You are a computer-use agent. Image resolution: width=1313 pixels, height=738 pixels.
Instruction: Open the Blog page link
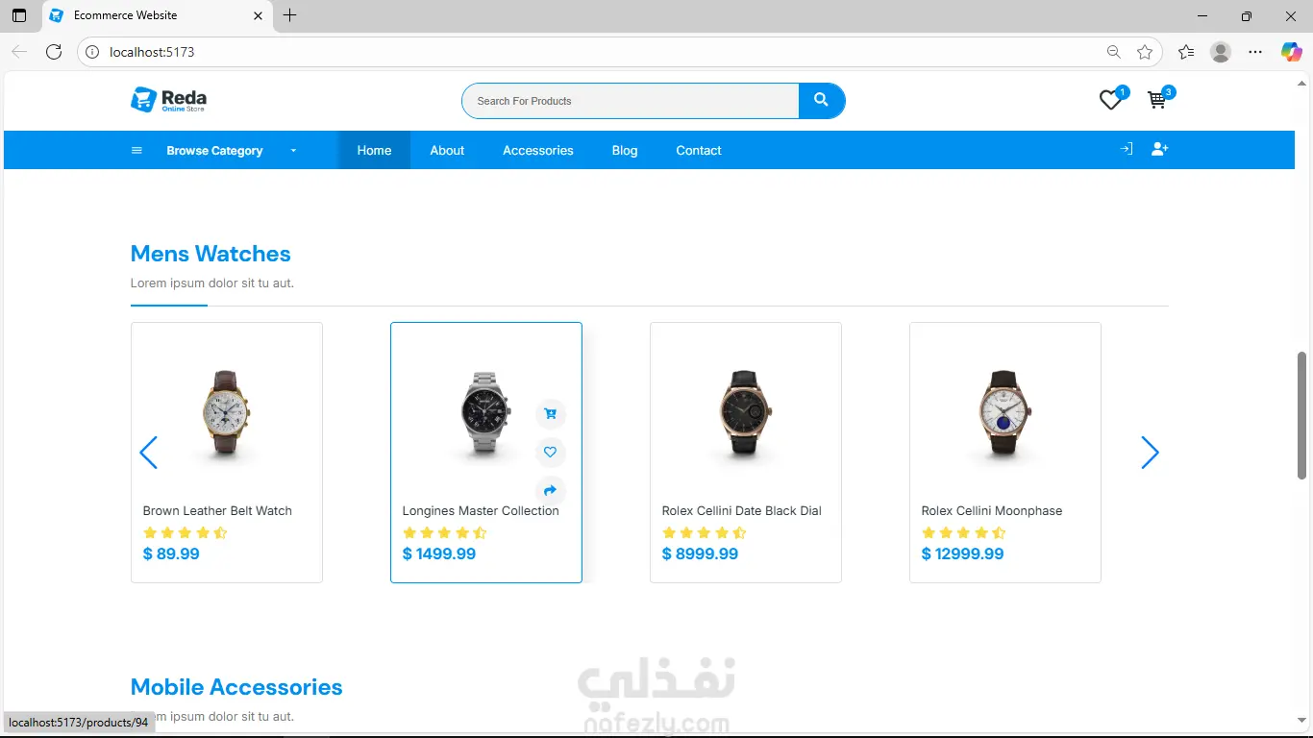tap(625, 150)
